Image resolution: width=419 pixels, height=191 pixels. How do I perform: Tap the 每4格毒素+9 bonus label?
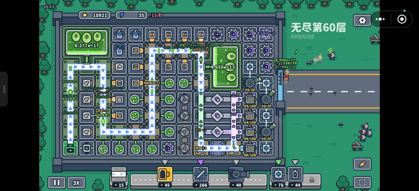103,115
